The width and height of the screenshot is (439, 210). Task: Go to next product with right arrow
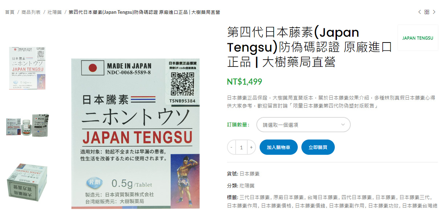434,12
